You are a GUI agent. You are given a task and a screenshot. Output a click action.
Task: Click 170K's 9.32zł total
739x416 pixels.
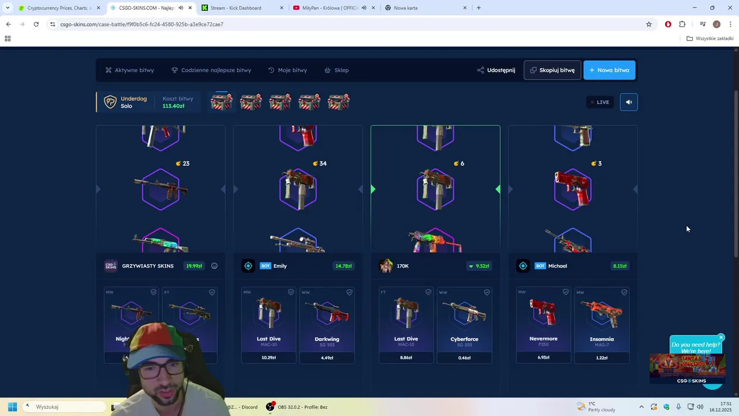point(479,266)
